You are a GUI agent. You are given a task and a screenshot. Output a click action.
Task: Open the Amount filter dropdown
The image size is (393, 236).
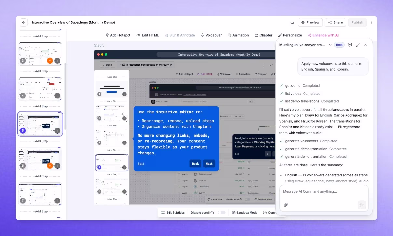pos(238,116)
